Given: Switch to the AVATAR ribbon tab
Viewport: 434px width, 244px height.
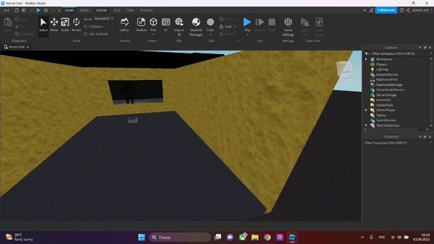Looking at the screenshot, I should [x=102, y=10].
